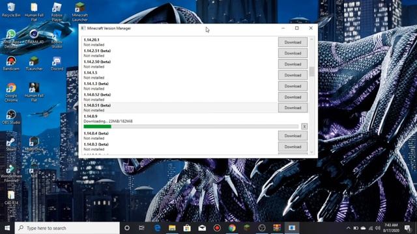Viewport: 417px width, 234px height.
Task: Open network settings from tray icon
Action: [x=371, y=228]
